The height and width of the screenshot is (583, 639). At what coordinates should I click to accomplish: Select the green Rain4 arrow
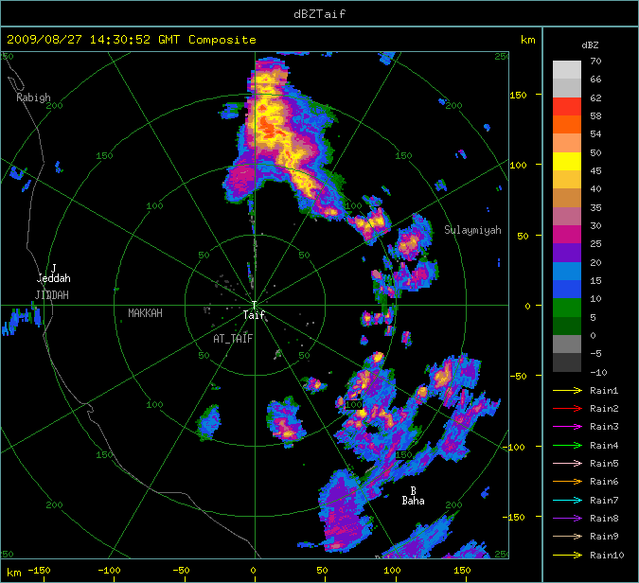click(569, 445)
